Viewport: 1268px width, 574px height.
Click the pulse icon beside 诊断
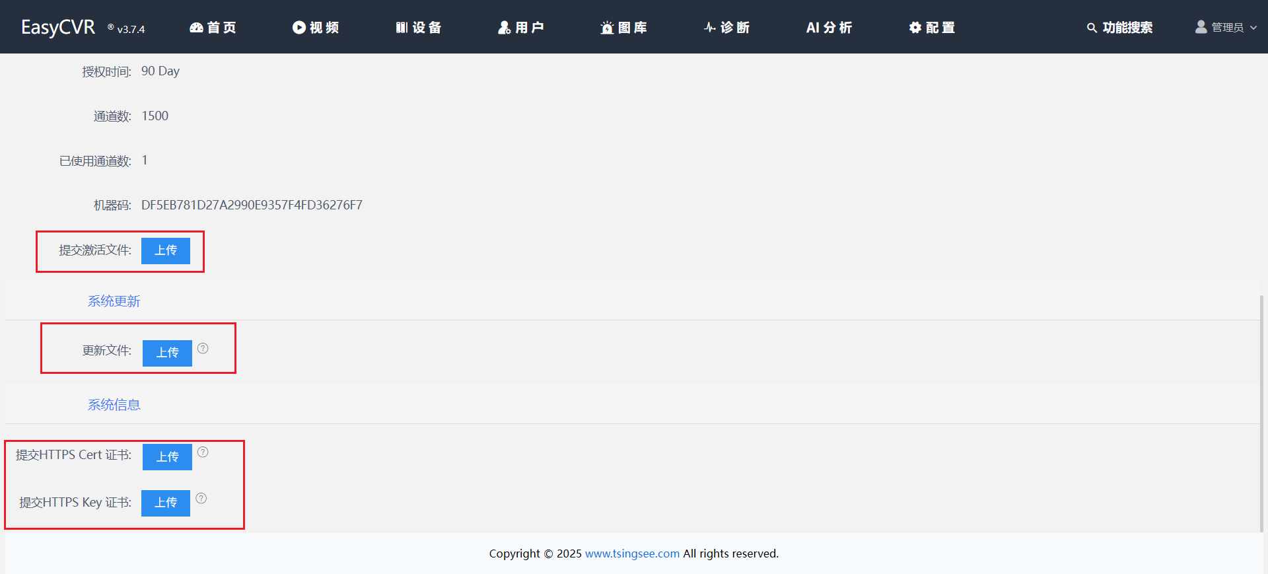(x=710, y=28)
